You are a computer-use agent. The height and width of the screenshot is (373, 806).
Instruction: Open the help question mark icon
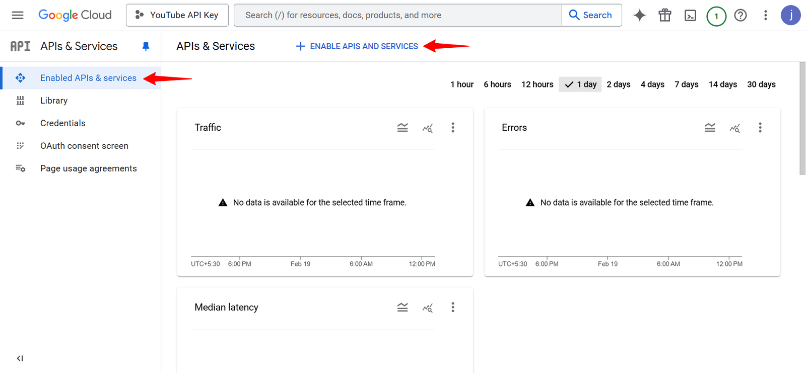pos(740,15)
